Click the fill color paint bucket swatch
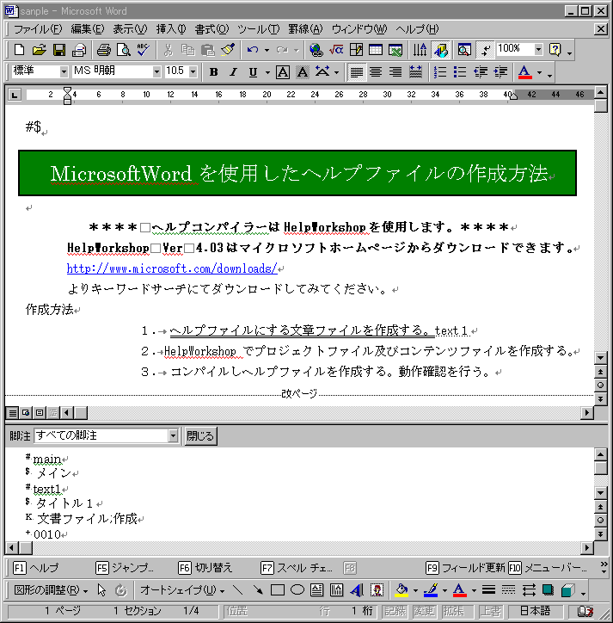Image resolution: width=613 pixels, height=623 pixels. click(402, 590)
